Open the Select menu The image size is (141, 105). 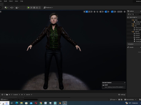[11, 1]
